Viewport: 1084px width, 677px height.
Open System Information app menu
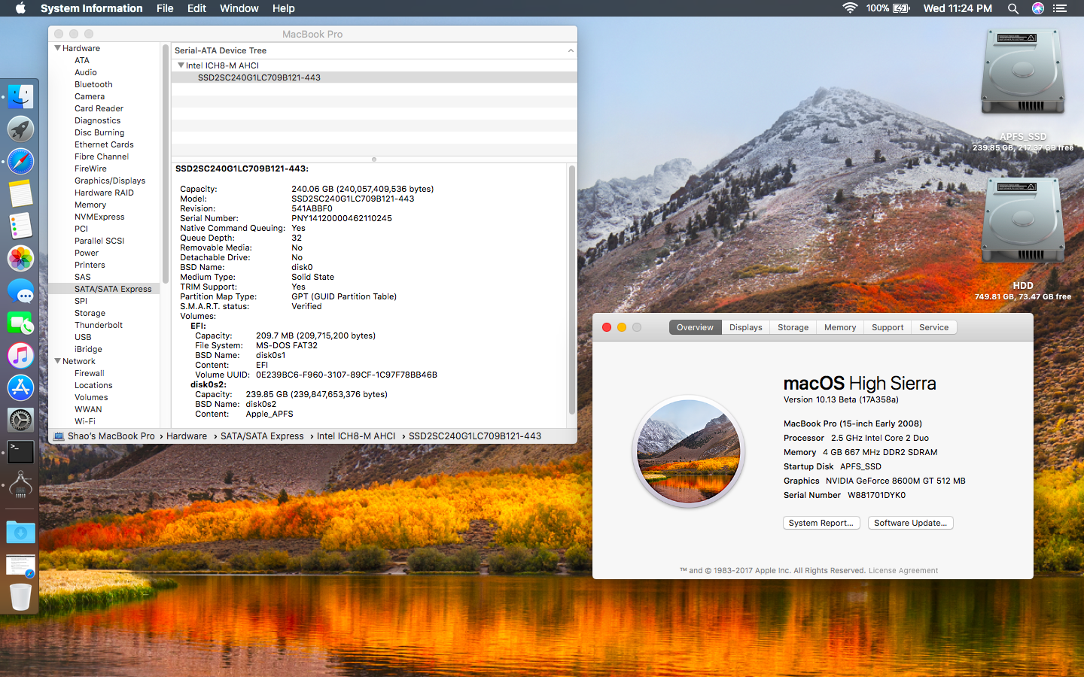(x=91, y=8)
